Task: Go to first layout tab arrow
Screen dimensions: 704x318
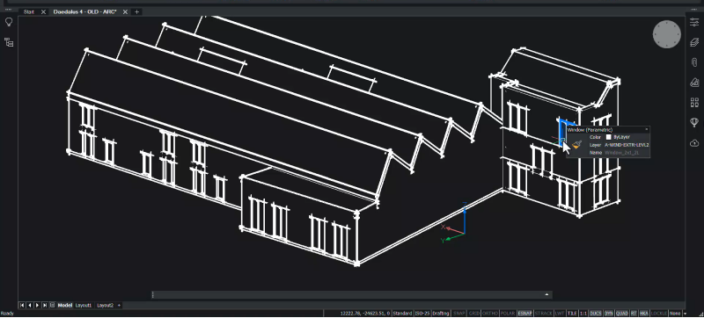Action: [x=22, y=305]
